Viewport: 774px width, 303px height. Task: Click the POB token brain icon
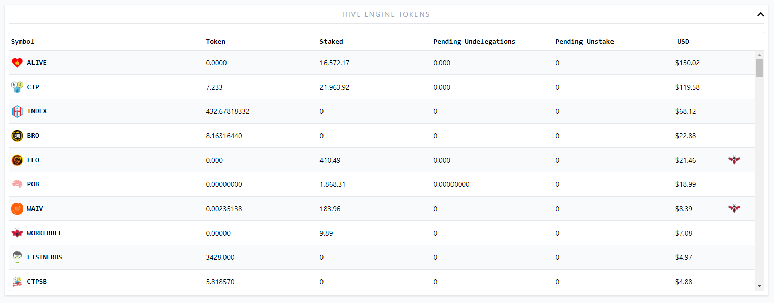point(17,184)
